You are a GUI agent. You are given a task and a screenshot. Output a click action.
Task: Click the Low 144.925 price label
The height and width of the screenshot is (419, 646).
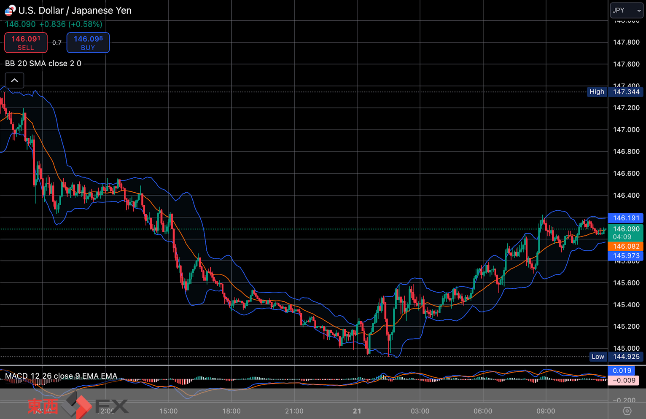[x=616, y=357]
